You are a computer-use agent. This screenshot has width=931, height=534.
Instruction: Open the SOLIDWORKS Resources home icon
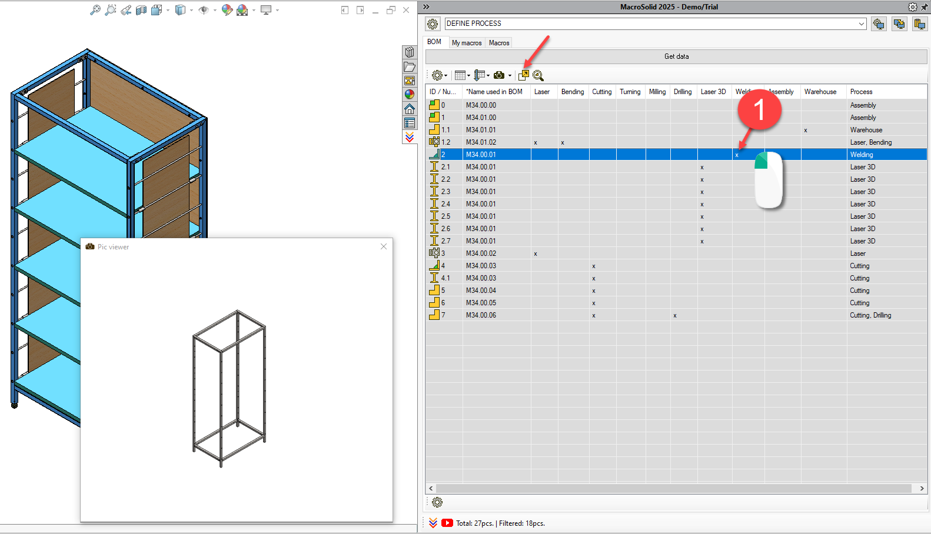pos(410,109)
